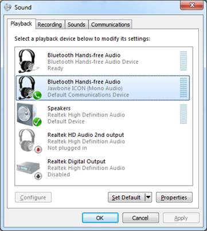Click the 'Not plugged in' status text
The height and width of the screenshot is (231, 207).
coord(67,148)
